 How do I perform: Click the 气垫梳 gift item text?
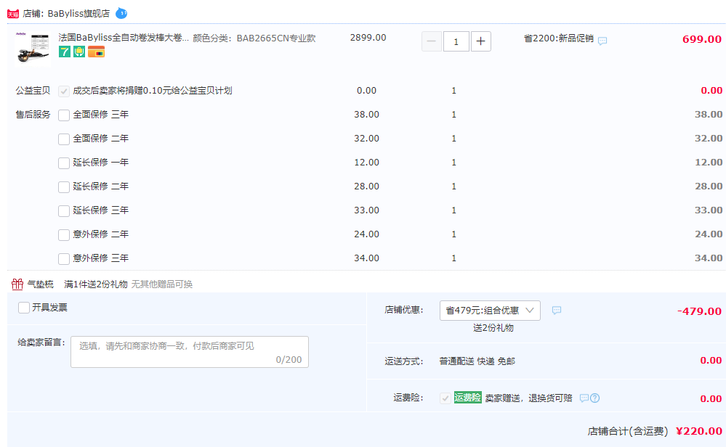click(40, 284)
